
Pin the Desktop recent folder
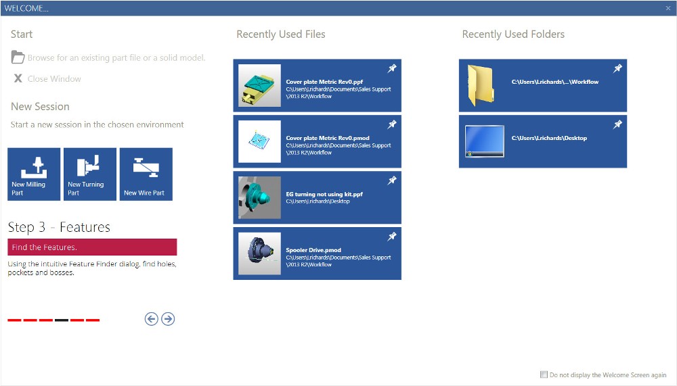[x=617, y=125]
